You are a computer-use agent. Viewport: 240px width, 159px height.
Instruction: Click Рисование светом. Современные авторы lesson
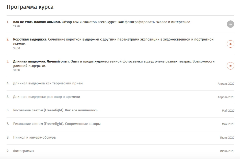coord(57,124)
